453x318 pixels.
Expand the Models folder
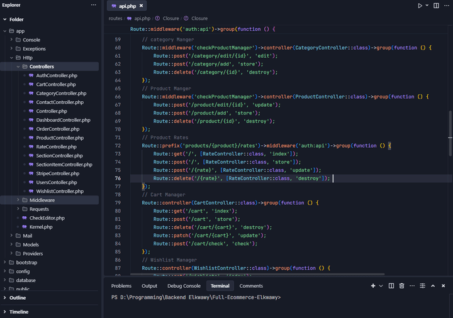coord(11,244)
